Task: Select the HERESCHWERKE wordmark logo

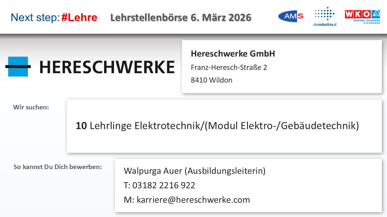Action: click(x=107, y=67)
